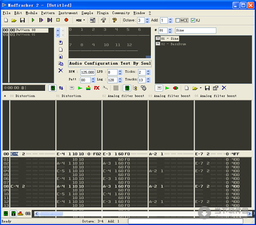
Task: Open the Instrument menu
Action: pyautogui.click(x=68, y=13)
